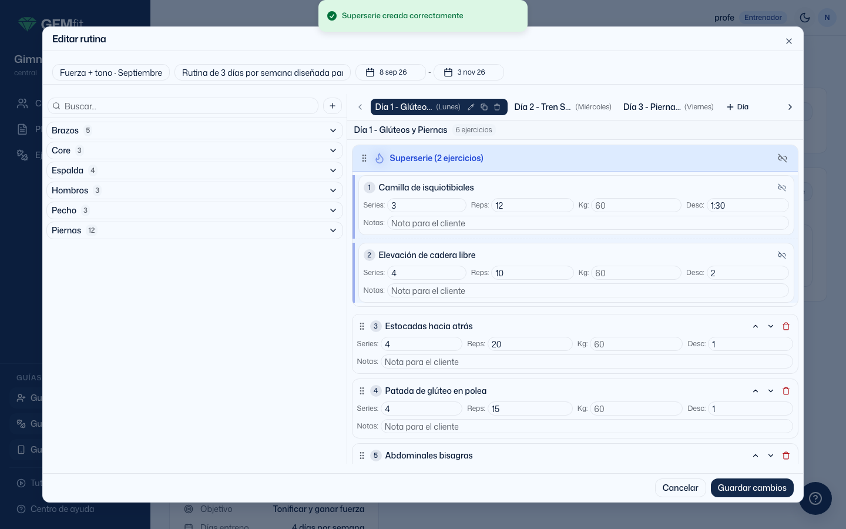This screenshot has height=529, width=846.
Task: Remove Elevación de cadera libre from superserie
Action: pos(782,255)
